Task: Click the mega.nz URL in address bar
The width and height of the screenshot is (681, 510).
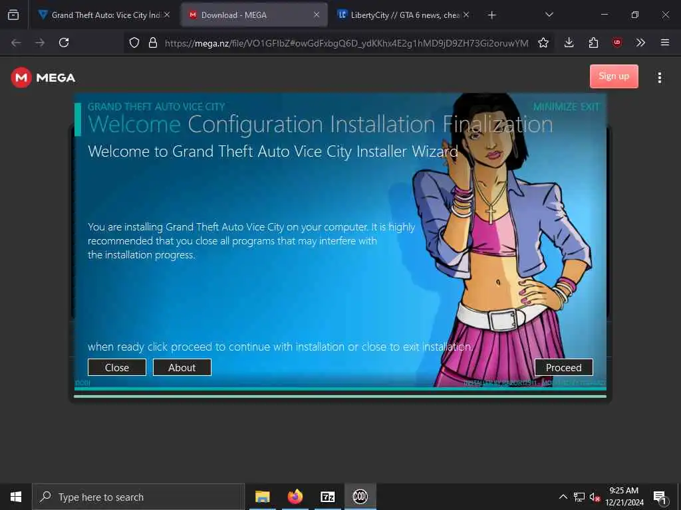Action: pyautogui.click(x=346, y=43)
